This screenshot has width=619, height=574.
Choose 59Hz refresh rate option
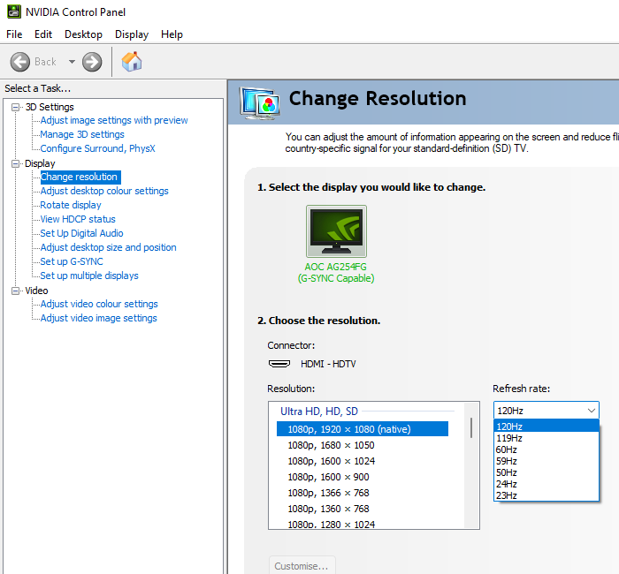[546, 461]
